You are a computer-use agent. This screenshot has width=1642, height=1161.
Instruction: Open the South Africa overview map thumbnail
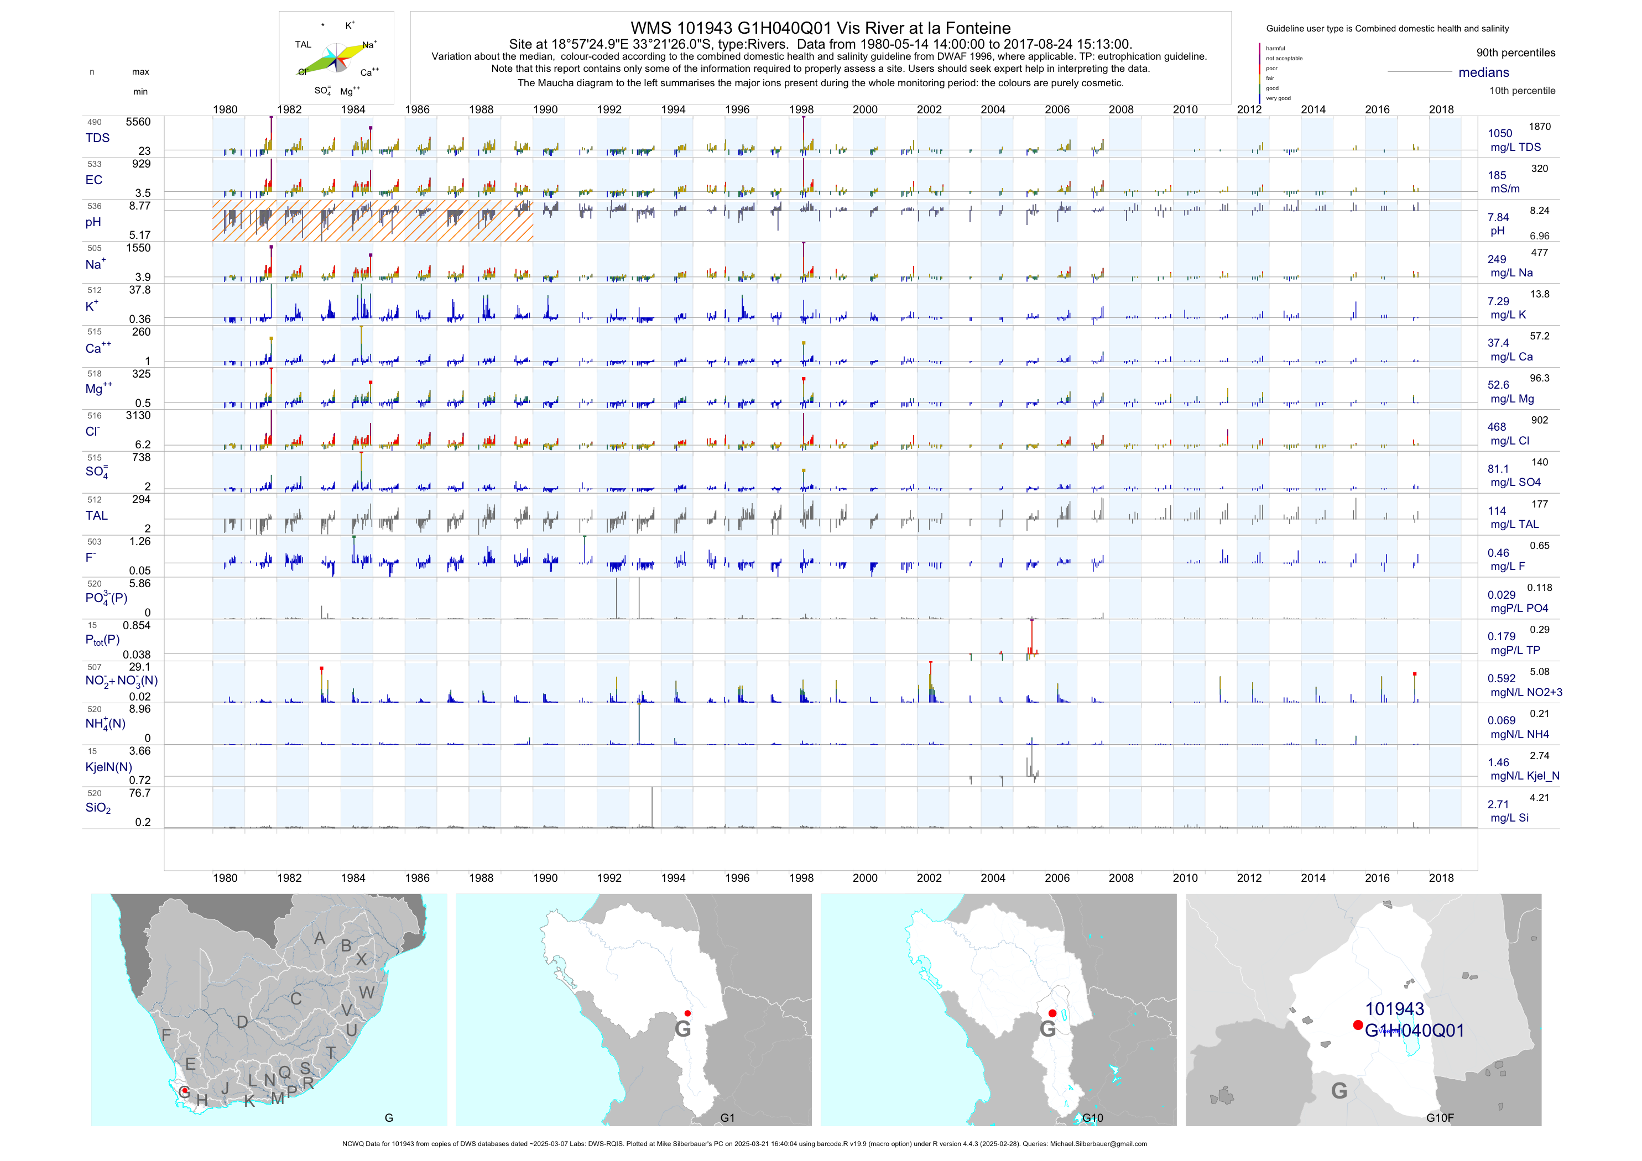click(269, 1010)
